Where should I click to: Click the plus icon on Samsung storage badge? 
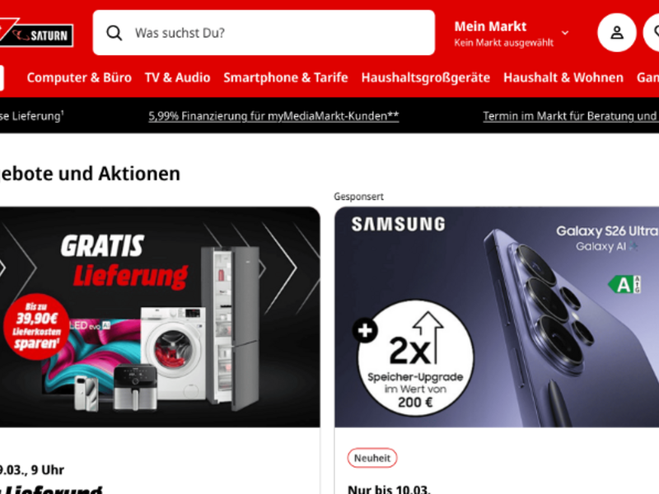pyautogui.click(x=365, y=331)
